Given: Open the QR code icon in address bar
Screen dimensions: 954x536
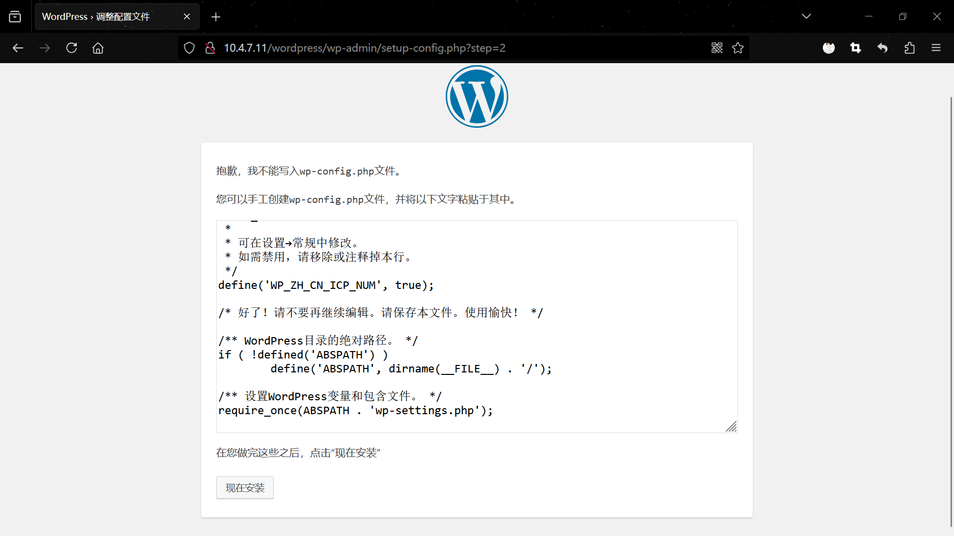Looking at the screenshot, I should tap(716, 48).
